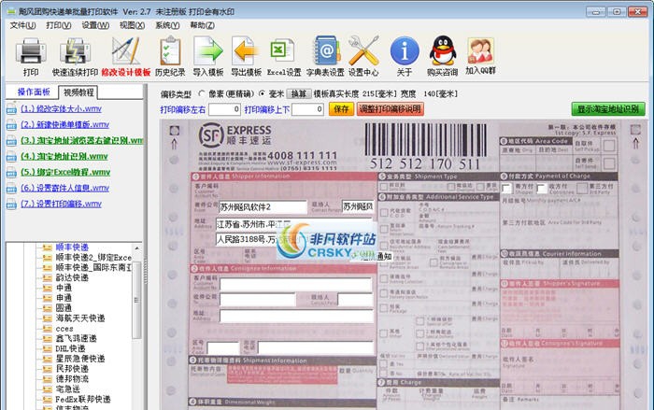Open (2.) 新建快递单模板.wmv link
The width and height of the screenshot is (654, 410).
pyautogui.click(x=64, y=125)
